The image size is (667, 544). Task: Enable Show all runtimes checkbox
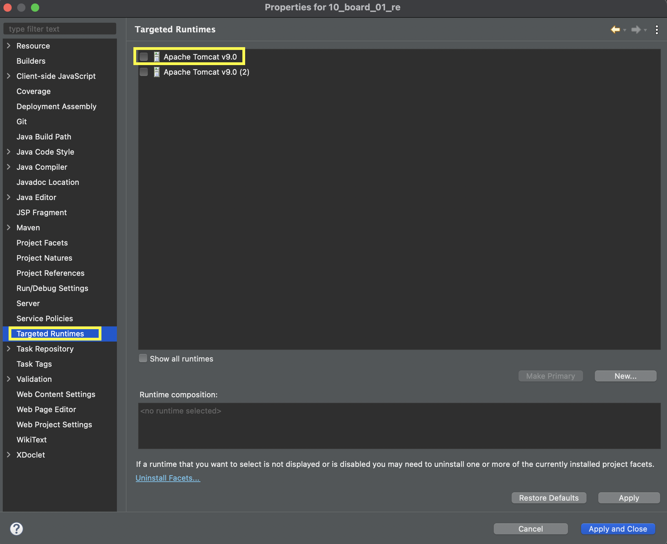143,358
